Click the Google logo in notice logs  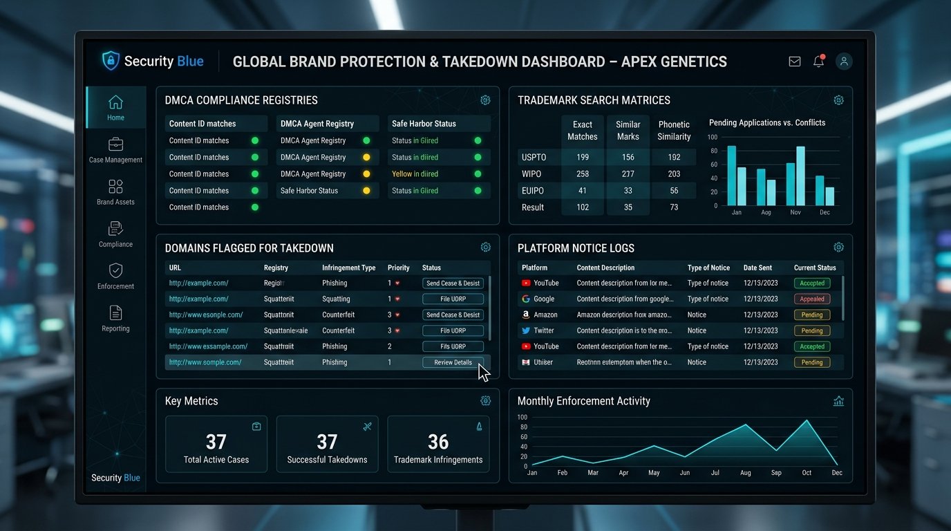[526, 299]
